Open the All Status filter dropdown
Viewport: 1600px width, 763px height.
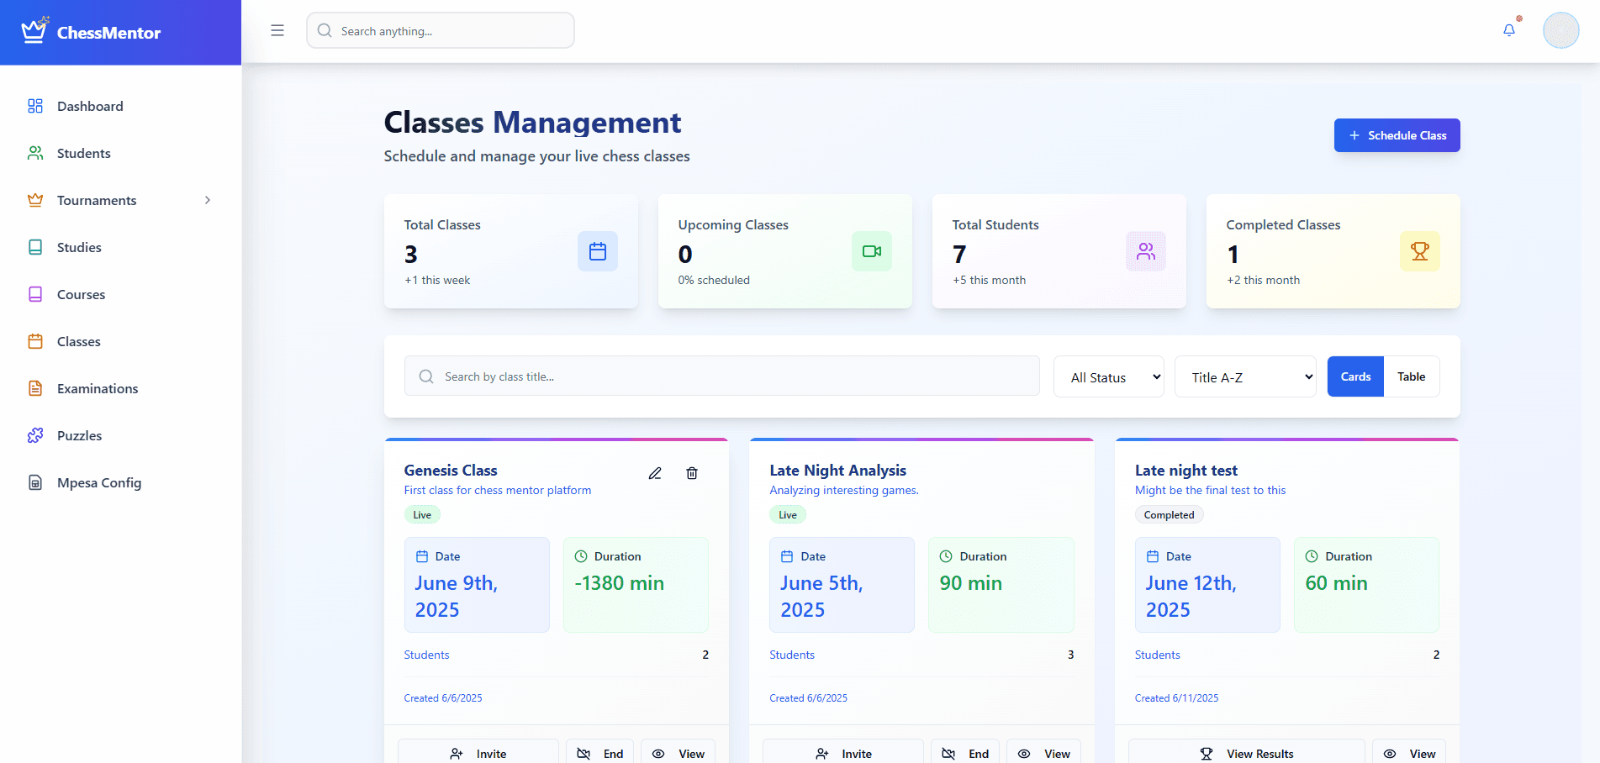click(x=1109, y=376)
